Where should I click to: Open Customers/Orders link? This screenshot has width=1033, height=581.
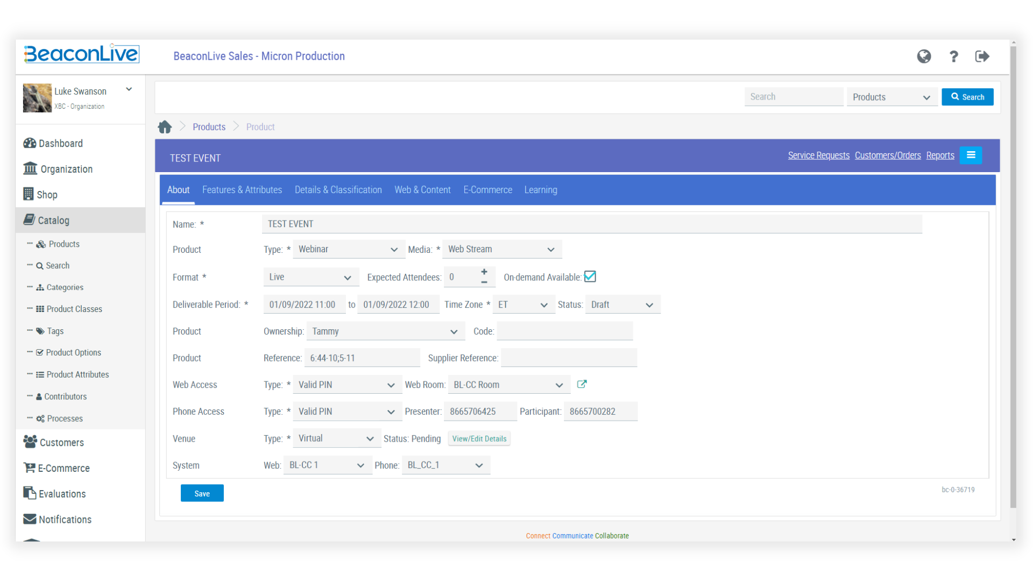pyautogui.click(x=888, y=155)
